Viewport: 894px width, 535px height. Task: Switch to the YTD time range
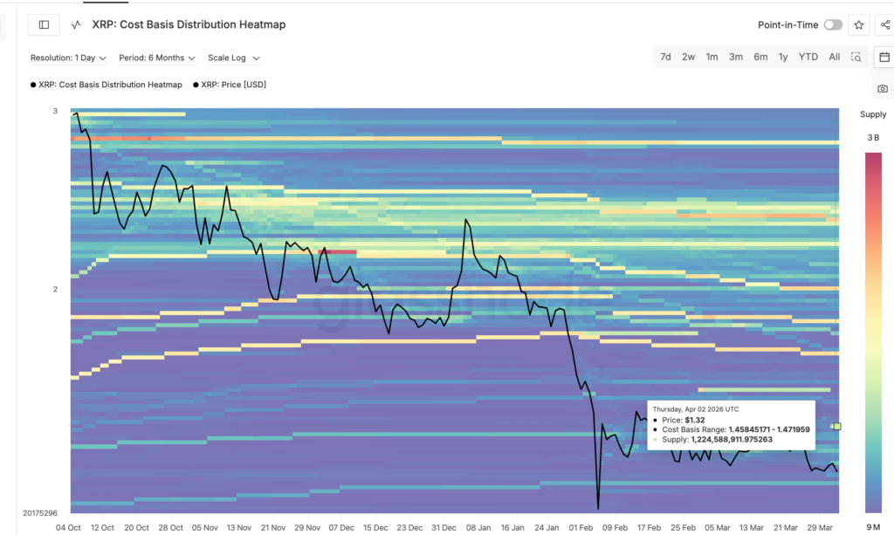point(808,58)
